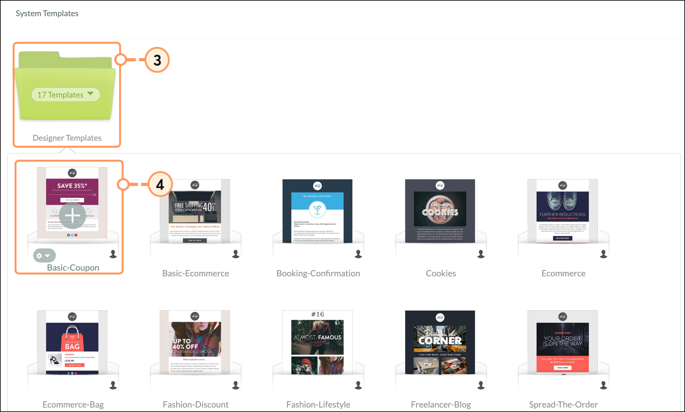The height and width of the screenshot is (412, 685).
Task: Click the user icon on Booking-Confirmation
Action: [x=358, y=254]
